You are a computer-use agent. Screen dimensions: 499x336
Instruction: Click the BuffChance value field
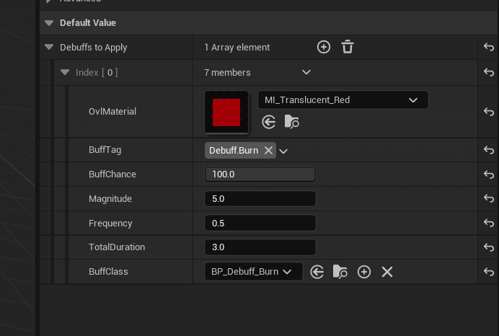click(x=260, y=174)
